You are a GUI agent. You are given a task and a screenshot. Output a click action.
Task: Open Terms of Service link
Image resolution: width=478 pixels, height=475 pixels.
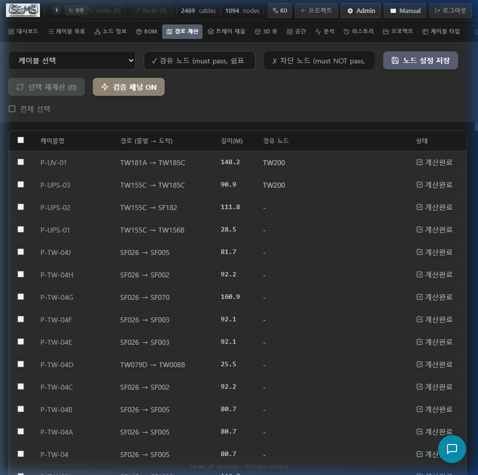pyautogui.click(x=214, y=467)
